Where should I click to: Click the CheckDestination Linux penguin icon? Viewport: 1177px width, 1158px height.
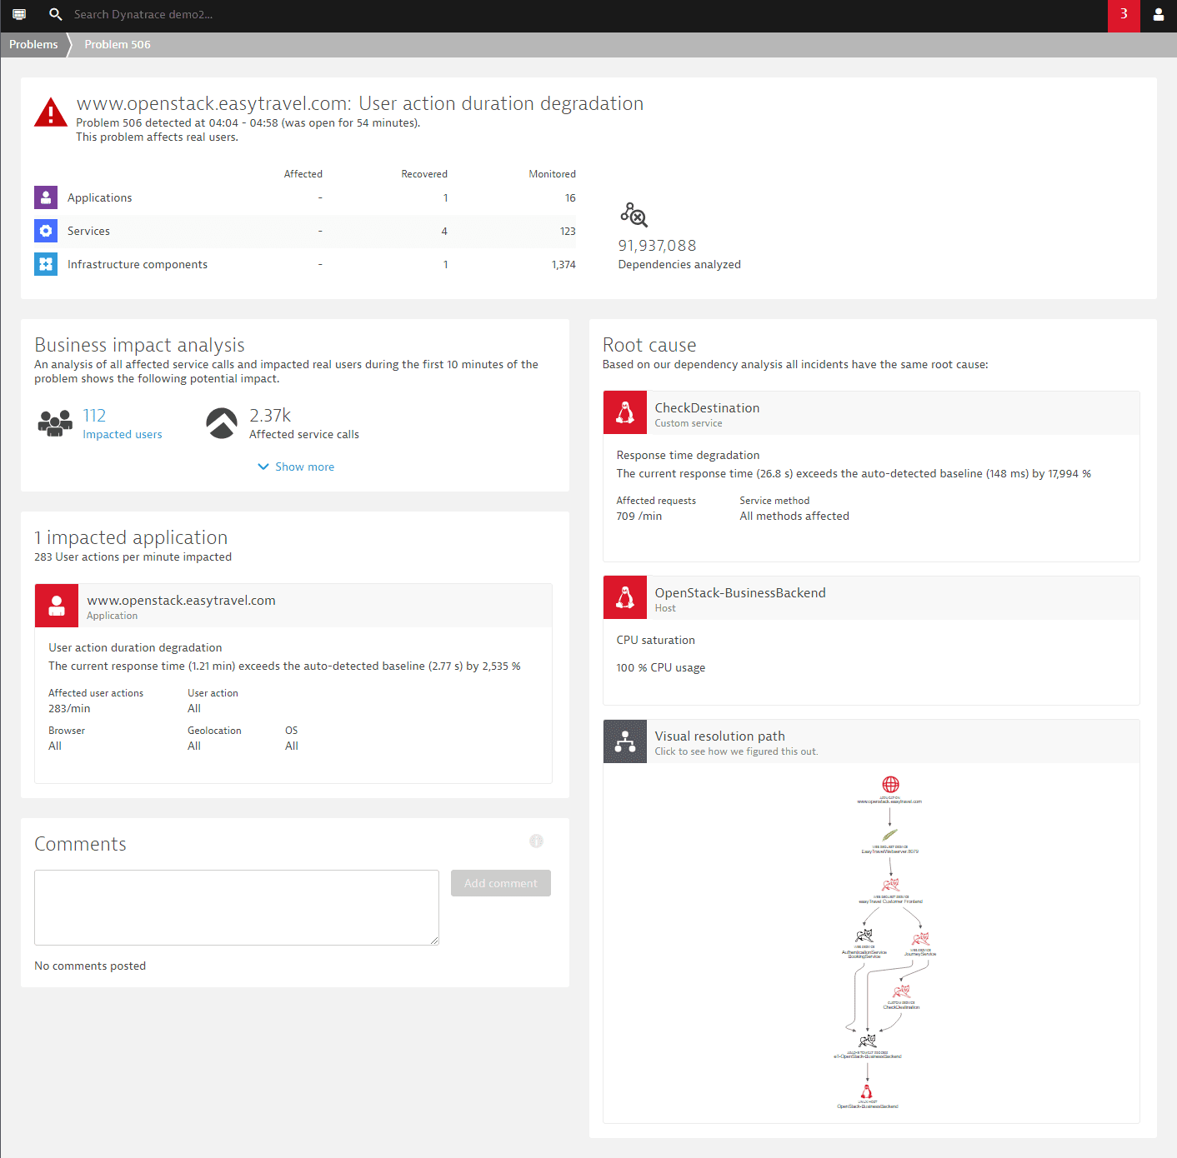click(x=625, y=412)
